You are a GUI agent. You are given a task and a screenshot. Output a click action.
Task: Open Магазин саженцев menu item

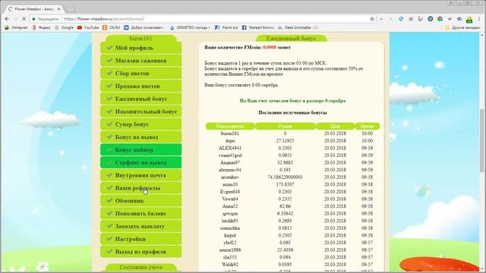140,61
